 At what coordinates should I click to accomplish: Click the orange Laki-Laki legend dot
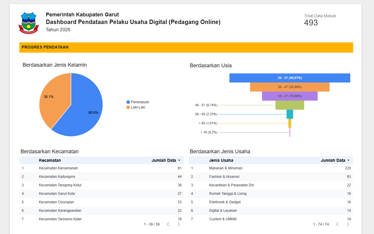tap(128, 107)
